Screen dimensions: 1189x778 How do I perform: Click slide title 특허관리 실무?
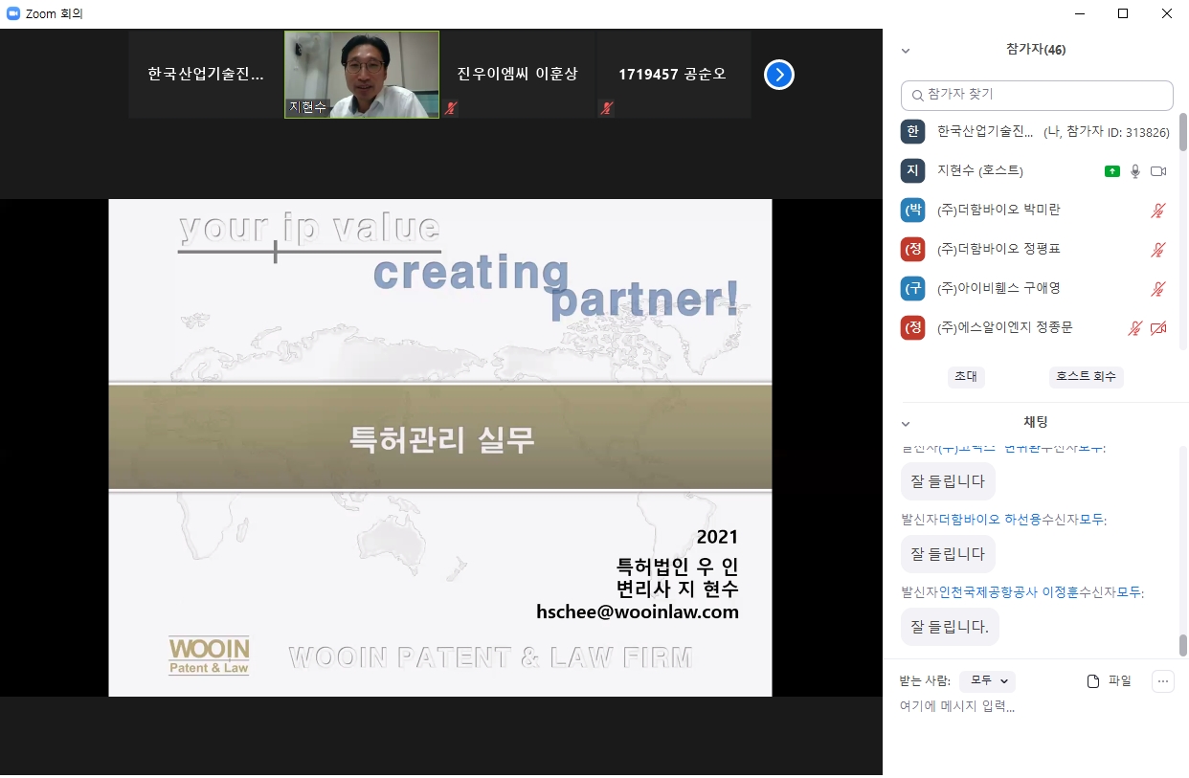441,439
